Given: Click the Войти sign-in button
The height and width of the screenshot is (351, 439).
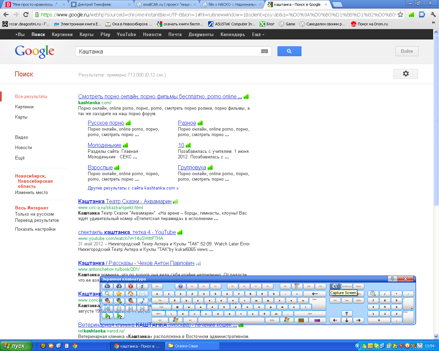Looking at the screenshot, I should coord(407,51).
